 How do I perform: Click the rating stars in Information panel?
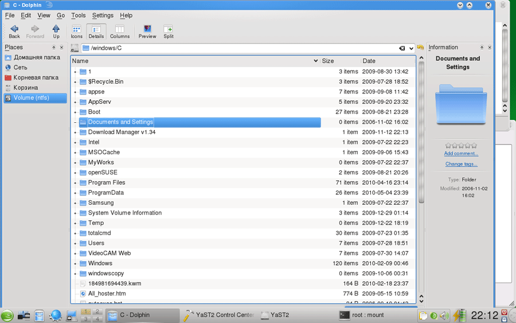461,146
